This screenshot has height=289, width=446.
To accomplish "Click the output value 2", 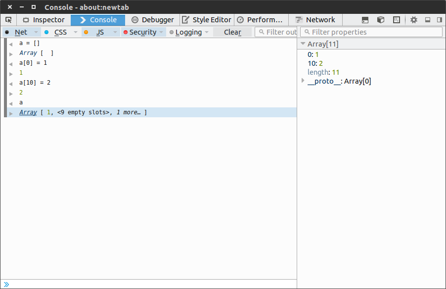I will tap(21, 93).
